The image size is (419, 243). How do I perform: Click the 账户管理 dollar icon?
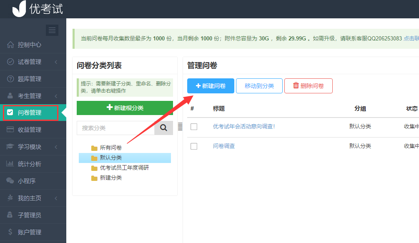pyautogui.click(x=10, y=232)
